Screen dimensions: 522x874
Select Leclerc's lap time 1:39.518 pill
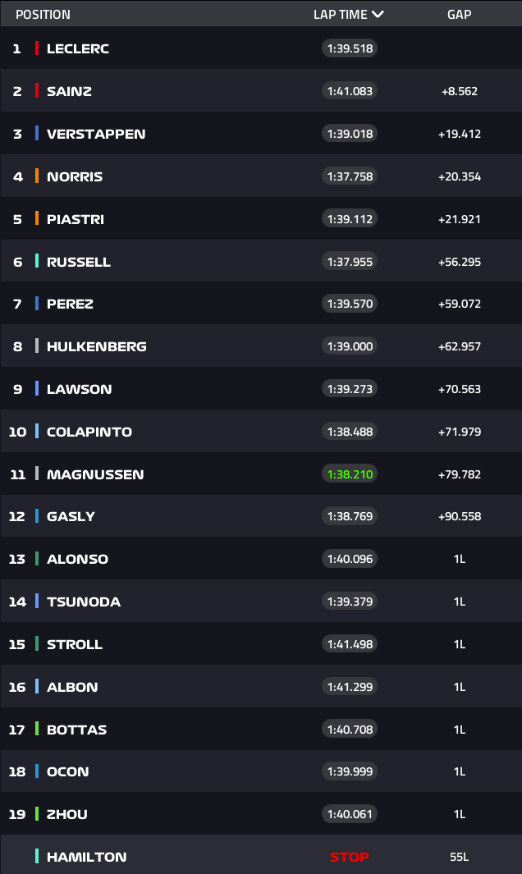click(350, 48)
